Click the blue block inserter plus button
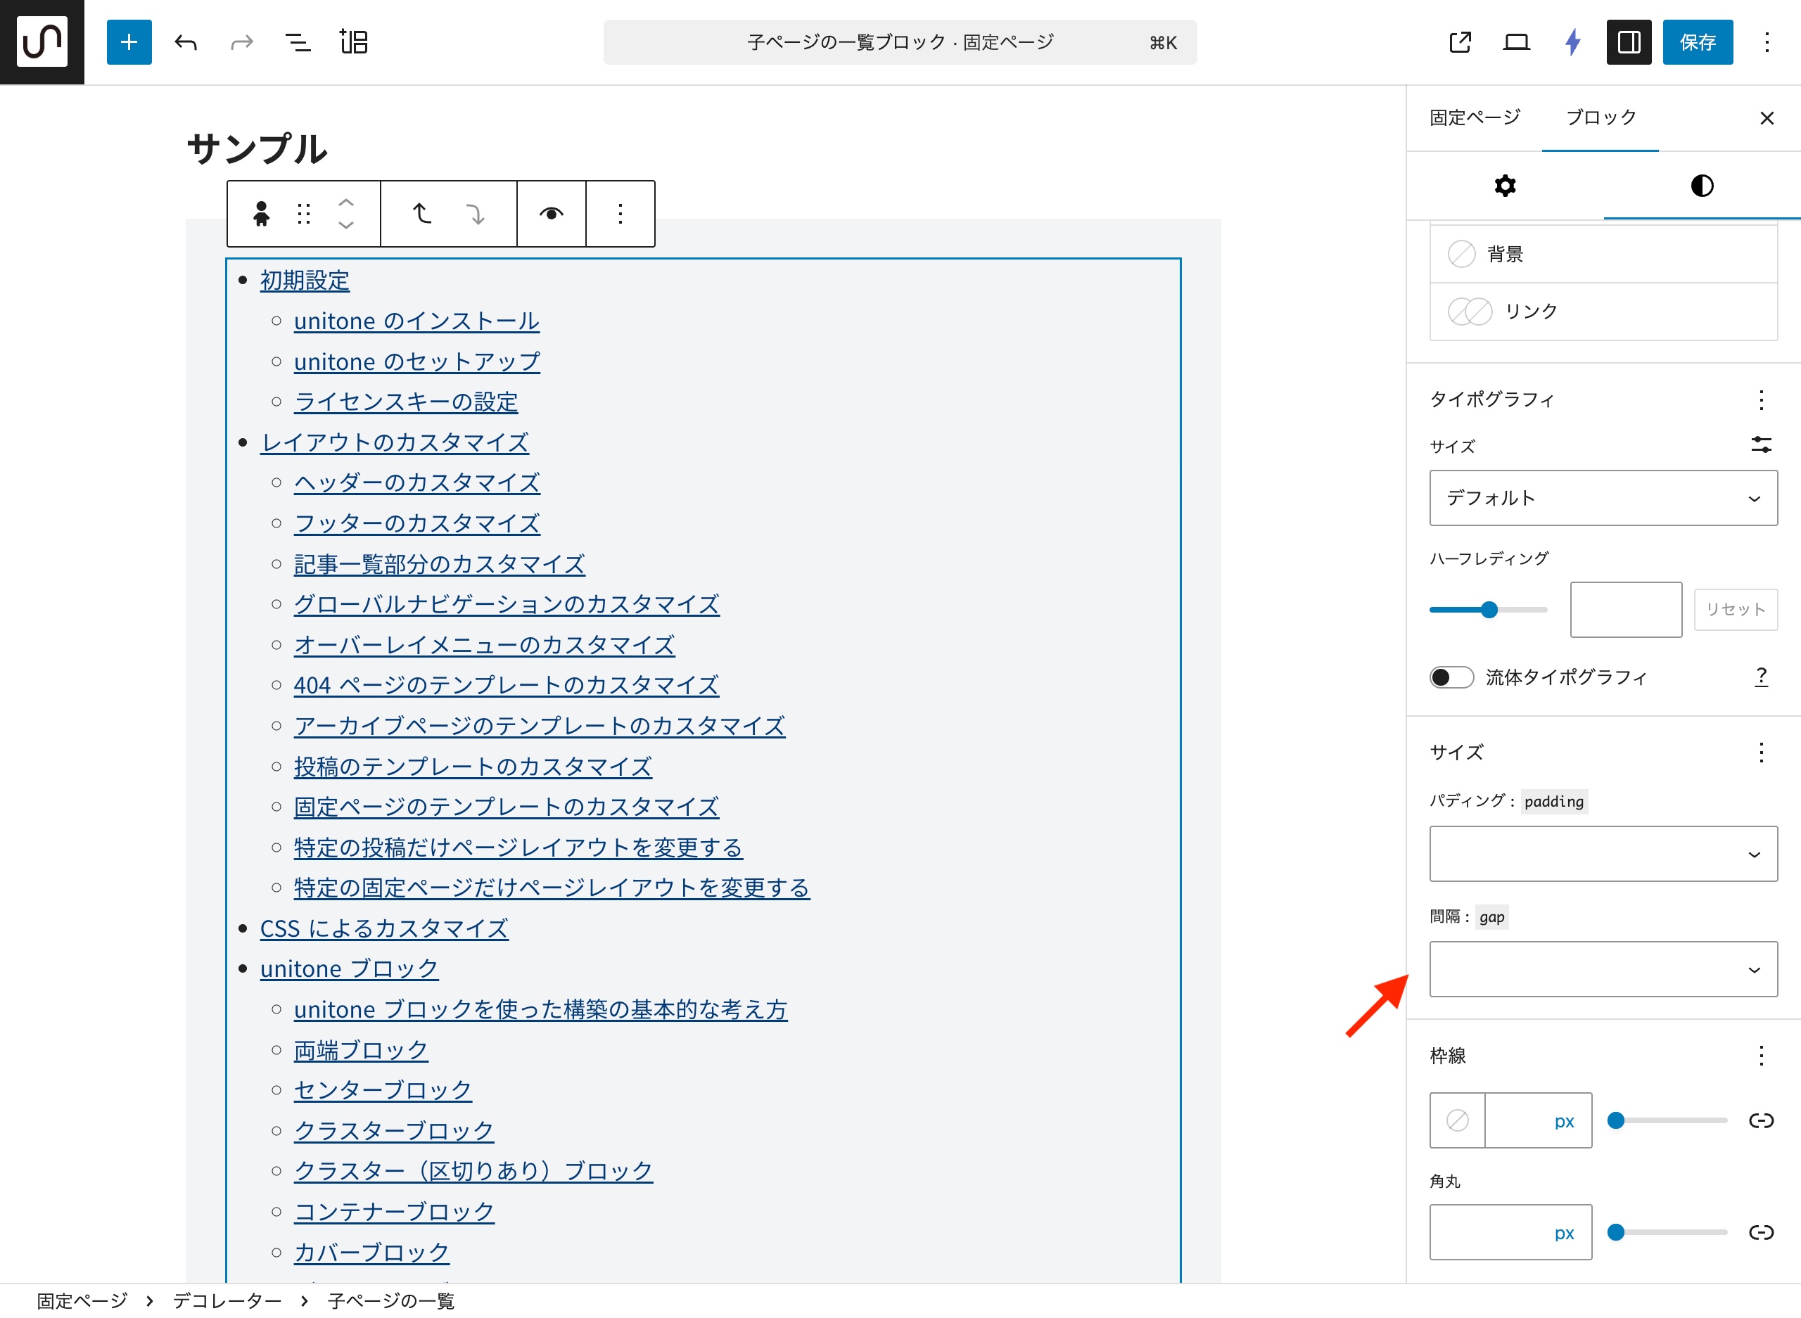The height and width of the screenshot is (1318, 1801). tap(129, 42)
